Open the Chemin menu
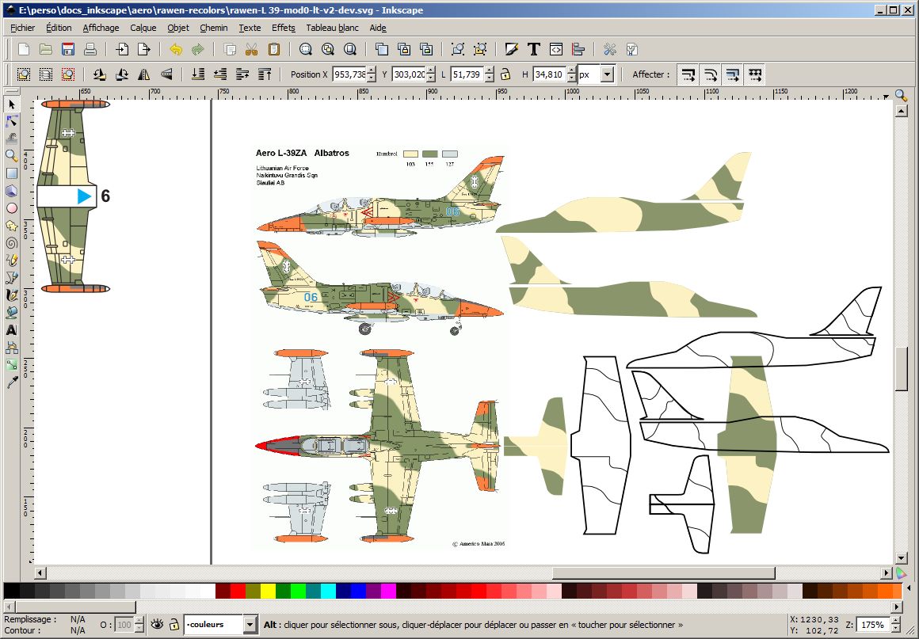The height and width of the screenshot is (639, 919). point(213,28)
